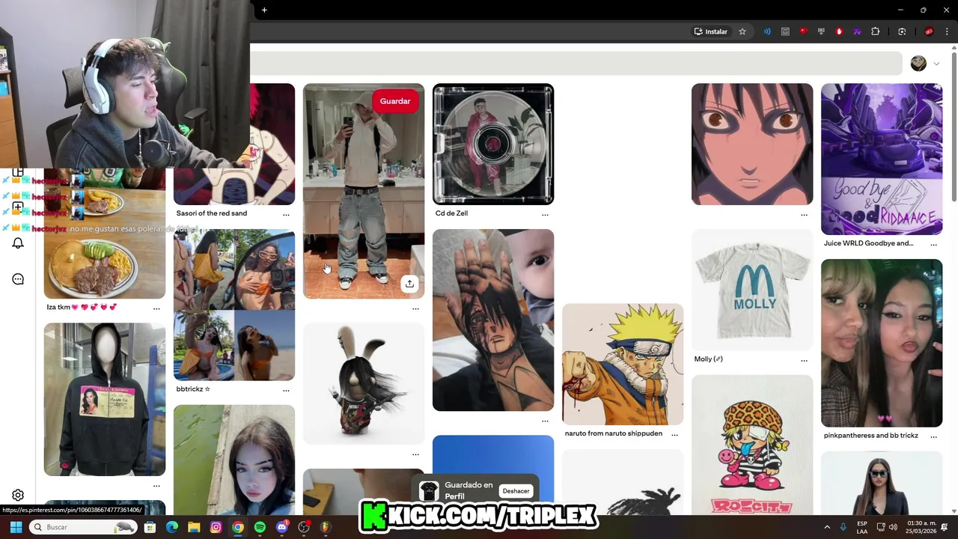Open more options for the bbtrickz pin
958x539 pixels.
(286, 391)
